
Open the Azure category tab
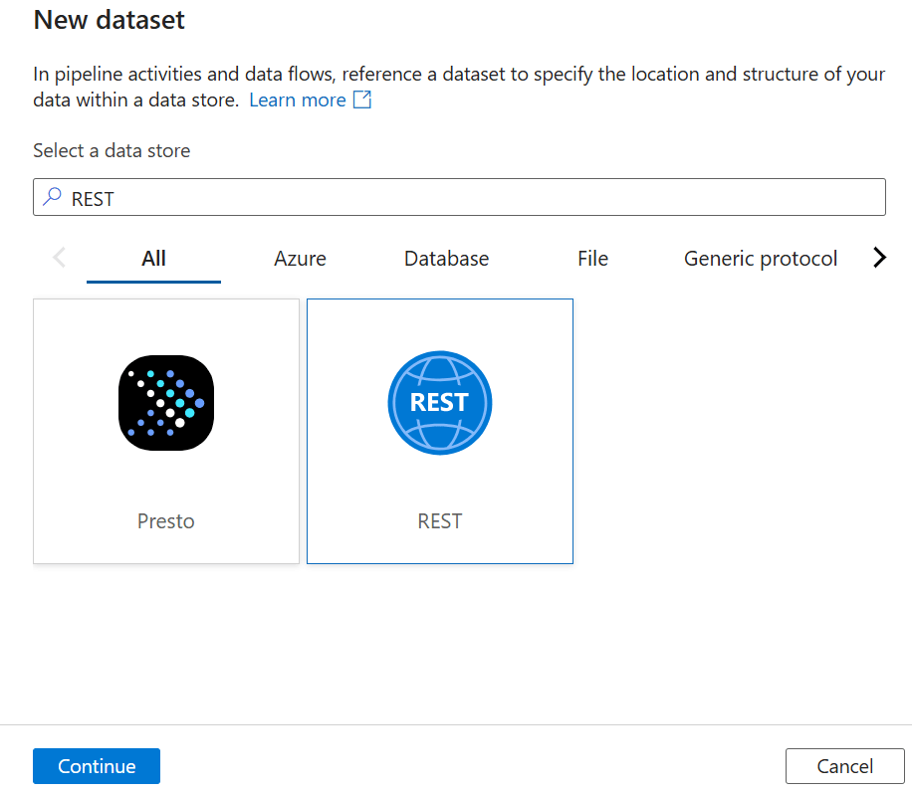click(x=300, y=259)
